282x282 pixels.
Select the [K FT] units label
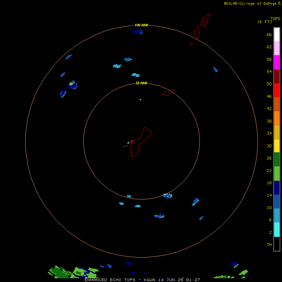coord(265,22)
